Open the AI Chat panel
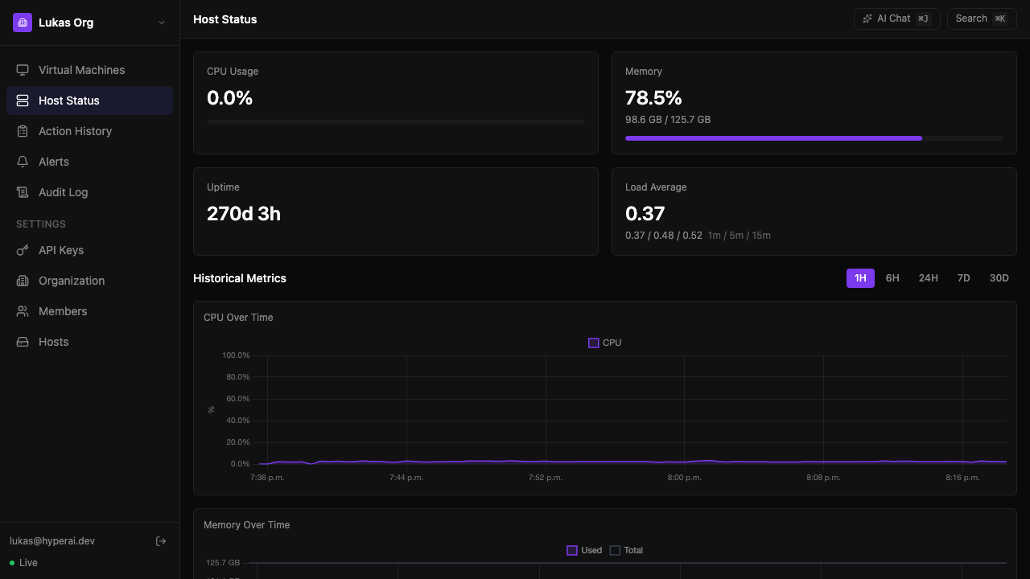Image resolution: width=1030 pixels, height=579 pixels. point(896,18)
